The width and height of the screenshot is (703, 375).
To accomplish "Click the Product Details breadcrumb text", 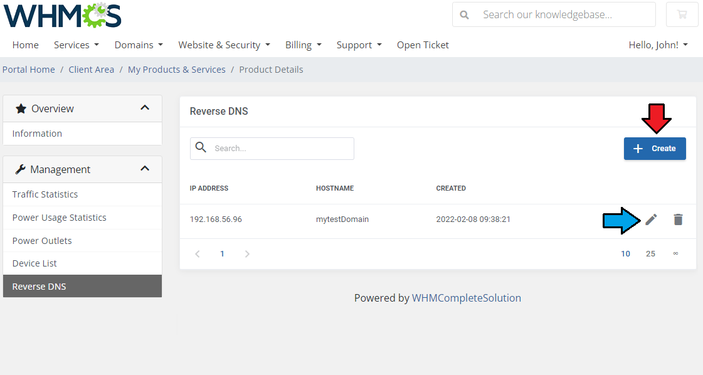I will [272, 70].
